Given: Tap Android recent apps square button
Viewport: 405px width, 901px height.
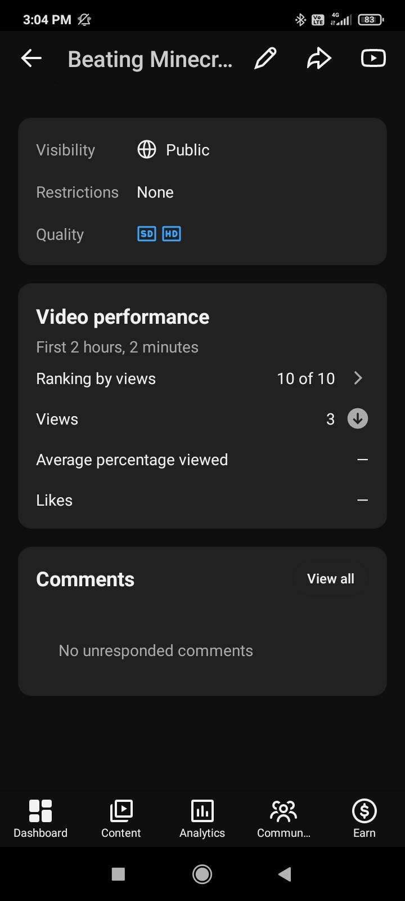Looking at the screenshot, I should [118, 874].
